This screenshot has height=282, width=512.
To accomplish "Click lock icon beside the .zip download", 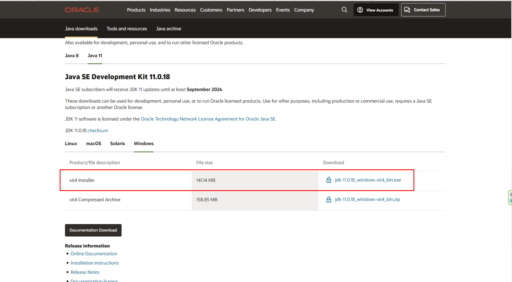I will (329, 200).
